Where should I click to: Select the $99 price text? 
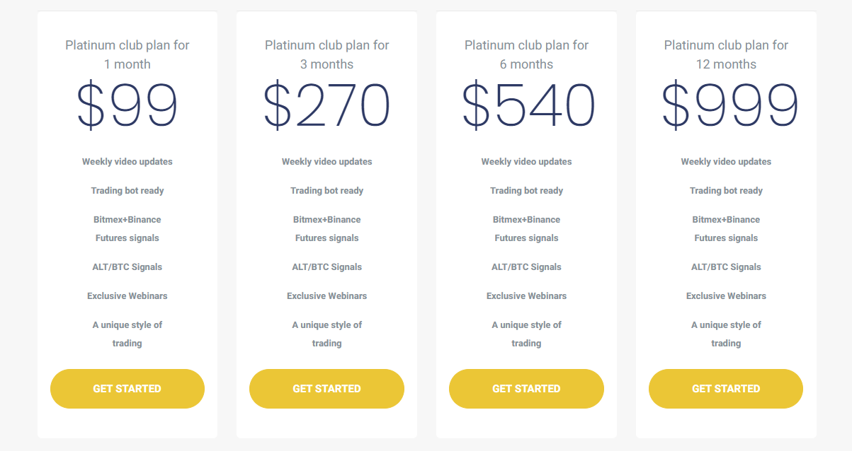coord(127,106)
